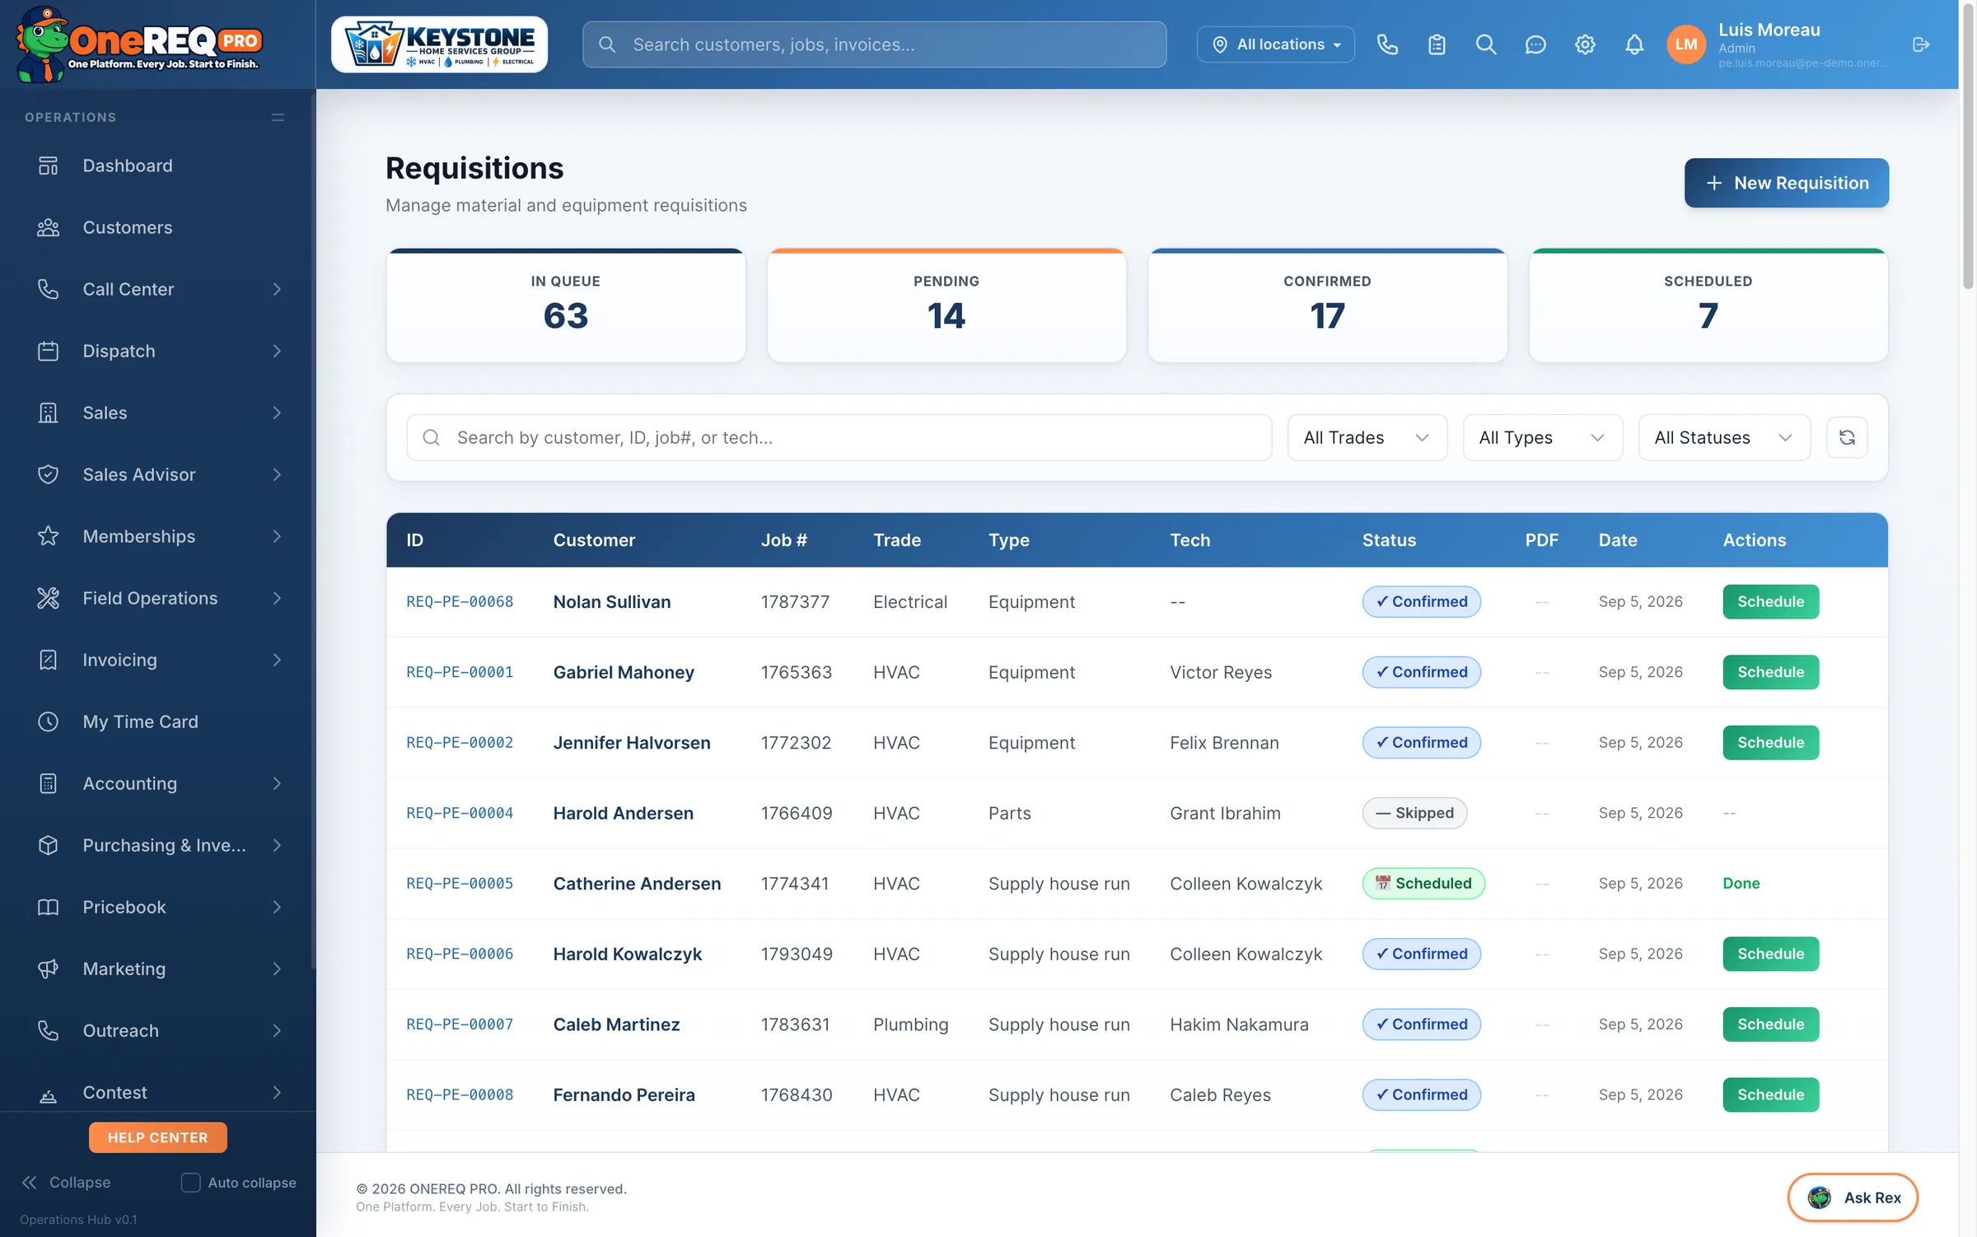The width and height of the screenshot is (1977, 1237).
Task: Expand the Accounting submenu chevron
Action: [277, 783]
